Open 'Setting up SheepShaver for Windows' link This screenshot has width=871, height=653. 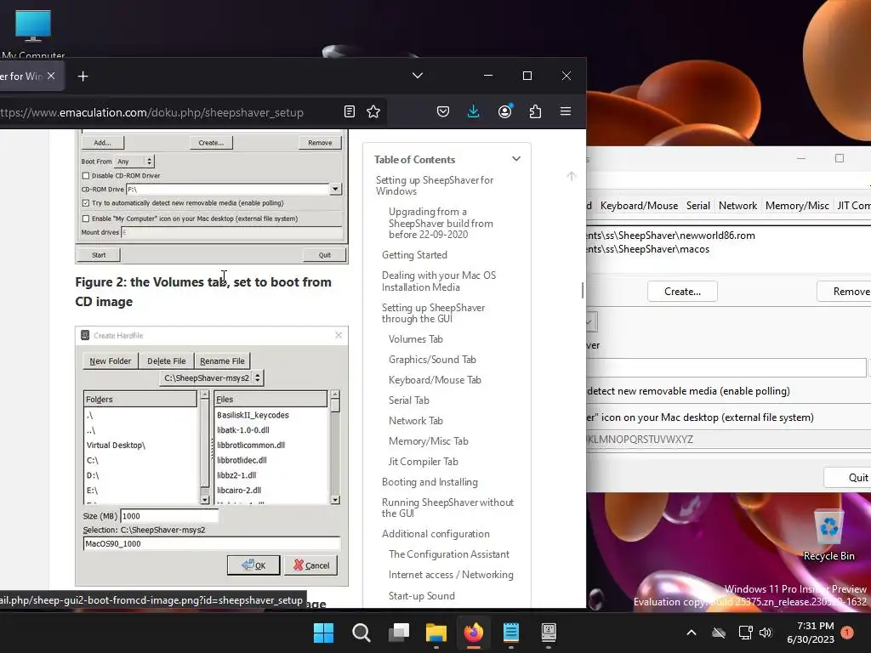pyautogui.click(x=435, y=185)
